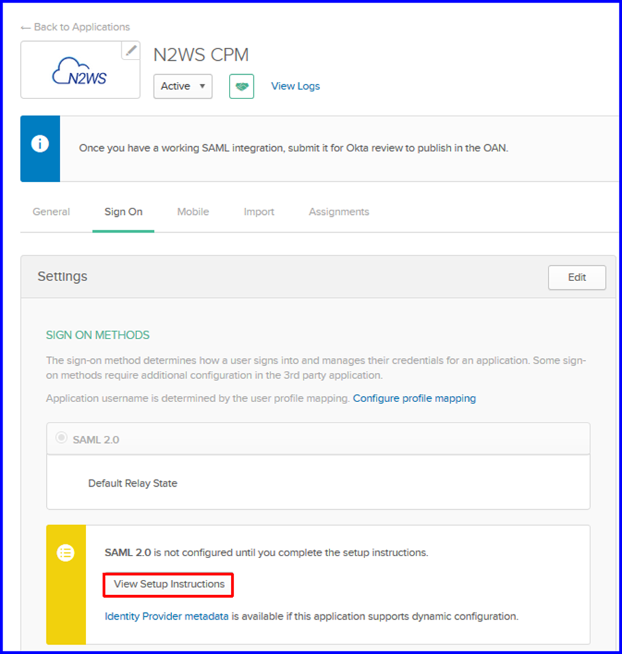The width and height of the screenshot is (622, 654).
Task: Click the Settings panel heading
Action: pyautogui.click(x=63, y=276)
